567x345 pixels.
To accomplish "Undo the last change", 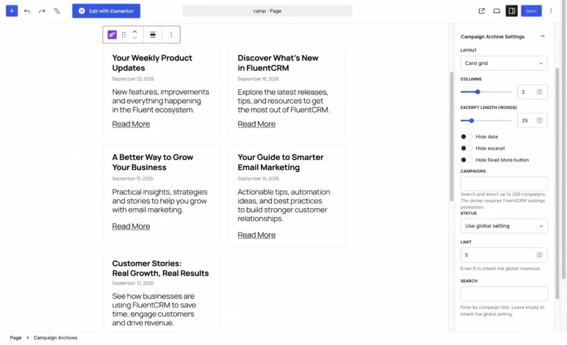I will (27, 11).
